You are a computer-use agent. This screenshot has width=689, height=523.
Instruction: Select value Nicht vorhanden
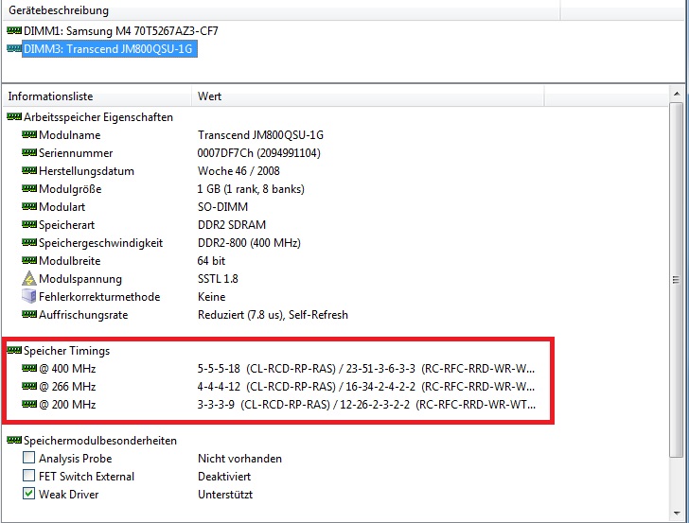[240, 459]
